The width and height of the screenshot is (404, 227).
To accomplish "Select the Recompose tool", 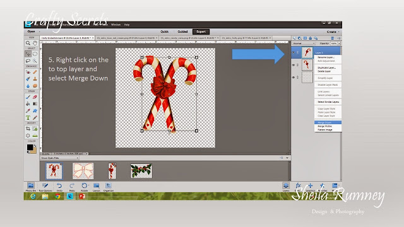I will pyautogui.click(x=35, y=129).
